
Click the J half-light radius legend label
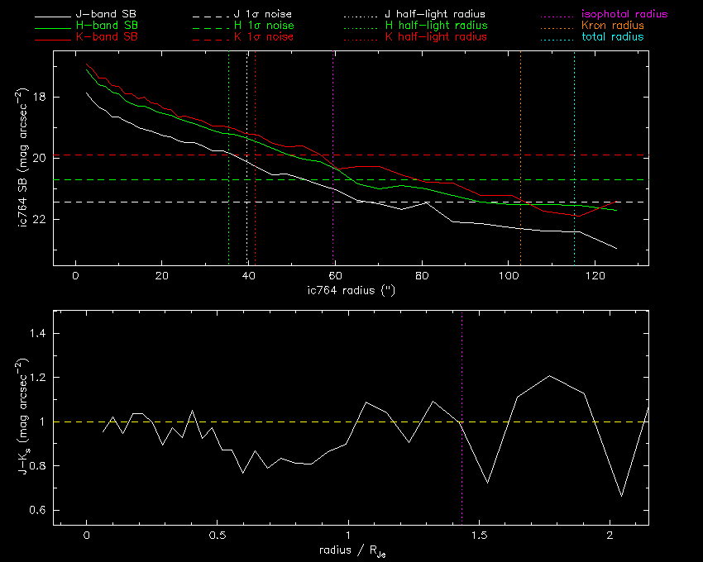click(x=436, y=15)
